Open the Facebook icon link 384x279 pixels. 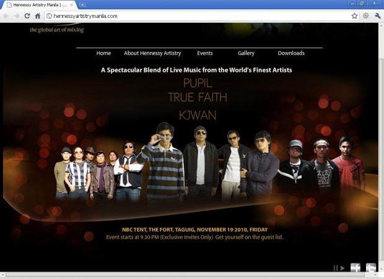(x=356, y=267)
